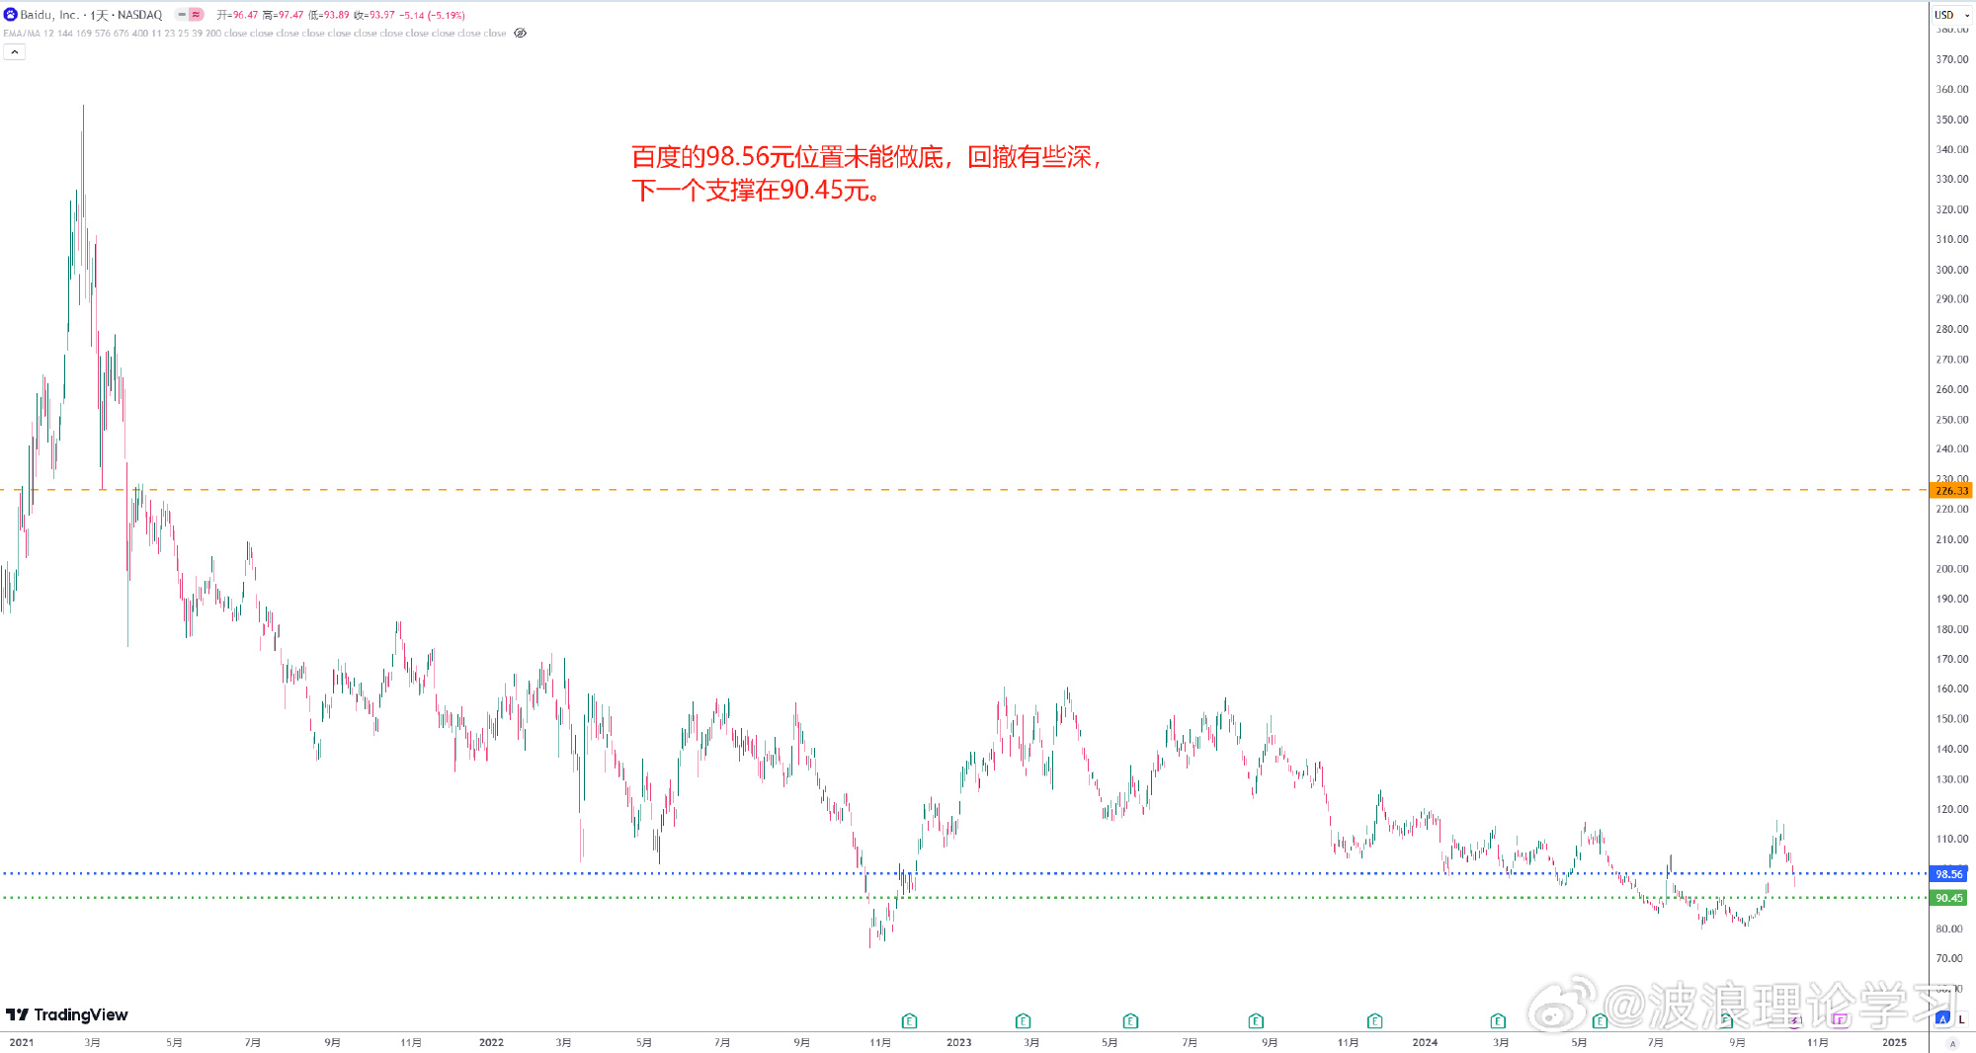Unhide the EMA/MA indicator with eye icon
Viewport: 1976px width, 1053px height.
point(521,34)
